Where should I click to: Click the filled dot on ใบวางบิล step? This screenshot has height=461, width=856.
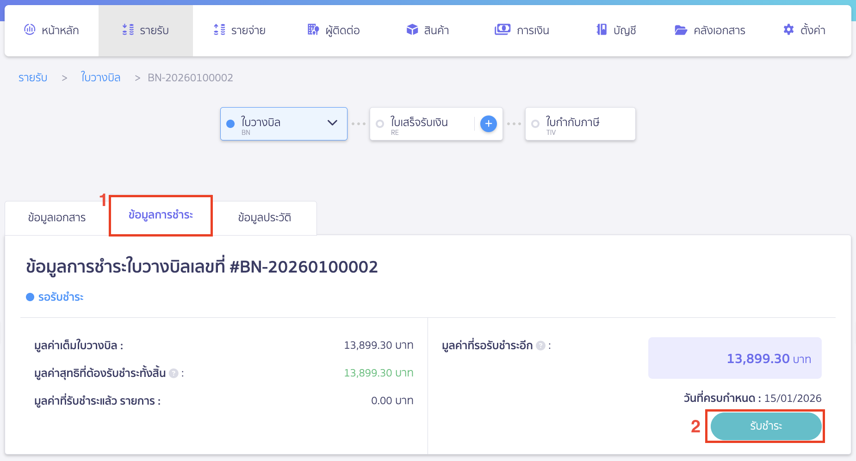point(230,123)
